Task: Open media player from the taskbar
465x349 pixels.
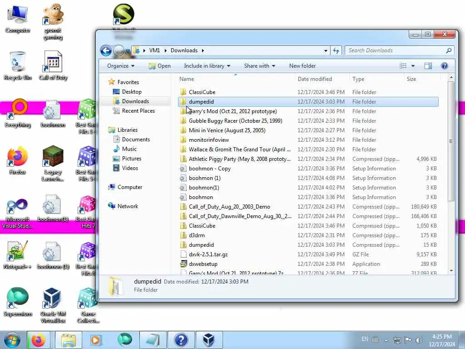Action: (95, 340)
